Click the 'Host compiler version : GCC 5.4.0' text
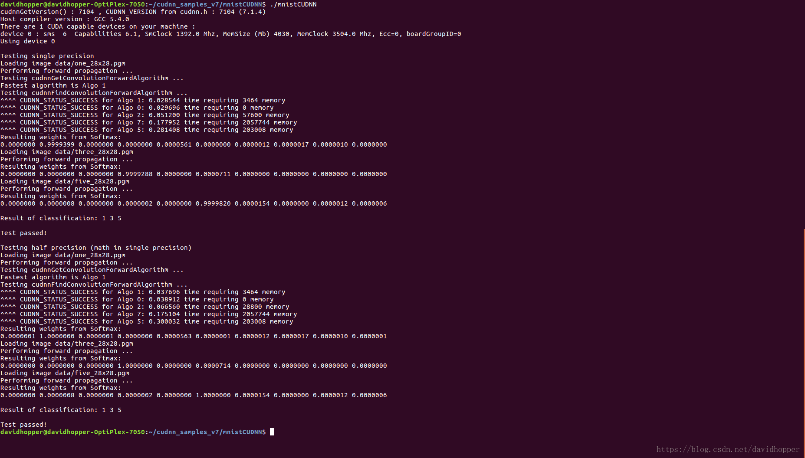Screen dimensions: 805x458 tap(64, 19)
